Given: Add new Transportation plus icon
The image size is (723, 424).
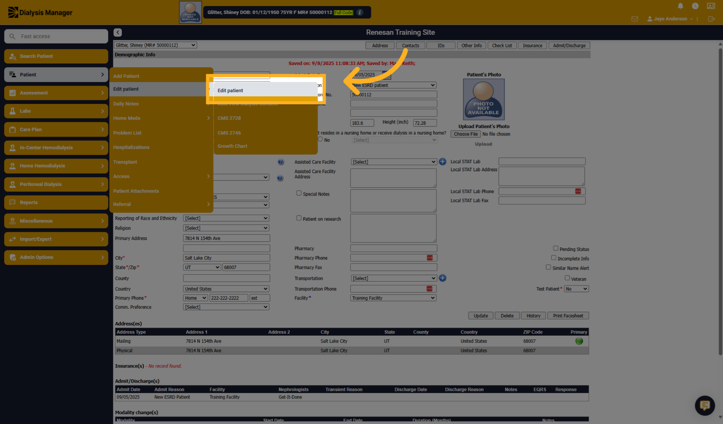Looking at the screenshot, I should click(x=442, y=278).
